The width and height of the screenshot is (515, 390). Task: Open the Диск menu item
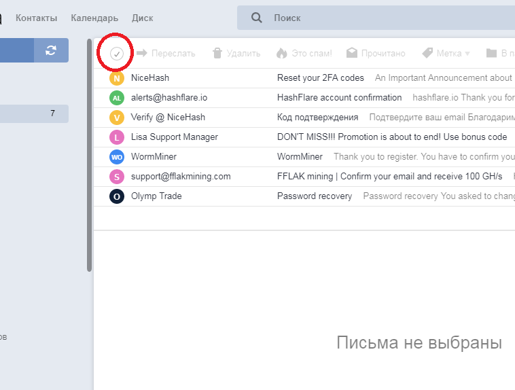coord(142,18)
